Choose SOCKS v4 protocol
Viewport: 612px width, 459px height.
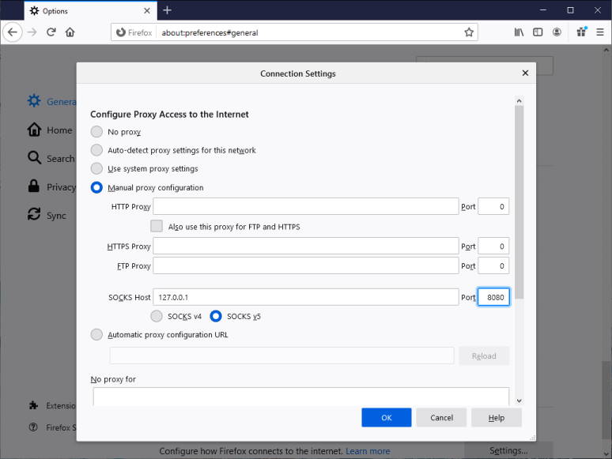[x=157, y=316]
